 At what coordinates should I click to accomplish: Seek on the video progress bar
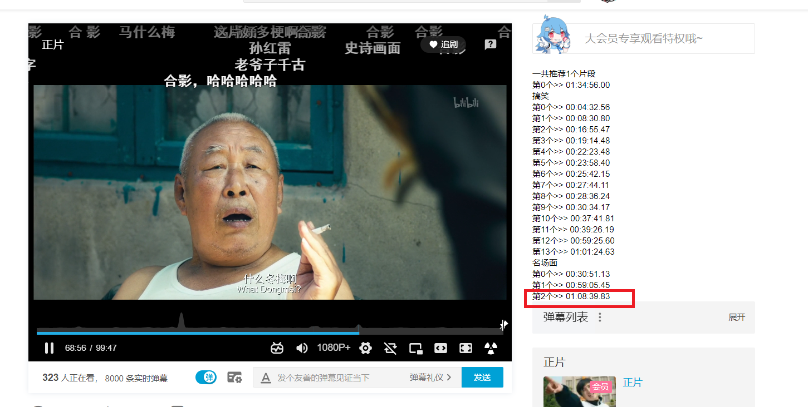tap(270, 332)
